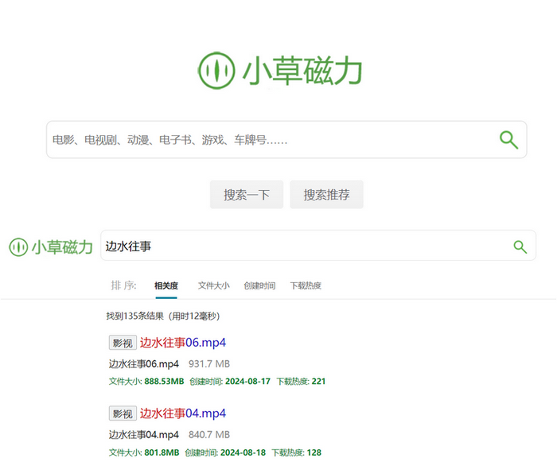Sort results by 相关度 tab

(166, 285)
